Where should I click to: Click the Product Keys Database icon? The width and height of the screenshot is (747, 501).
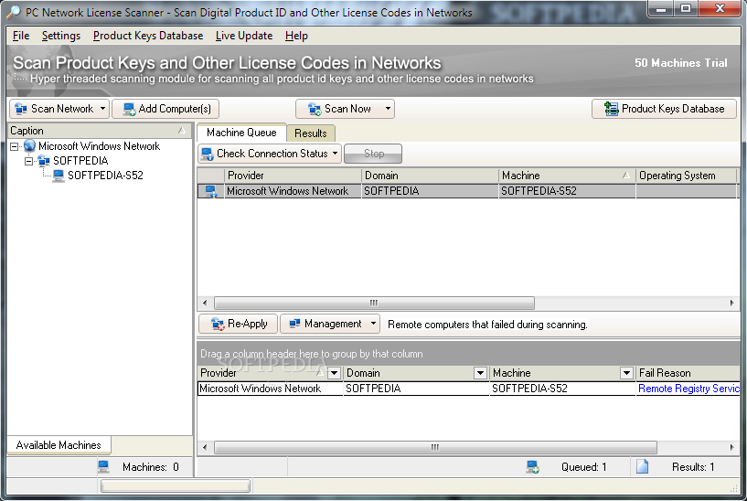[612, 109]
